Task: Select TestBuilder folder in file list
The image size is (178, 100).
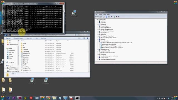Action: tap(26, 49)
